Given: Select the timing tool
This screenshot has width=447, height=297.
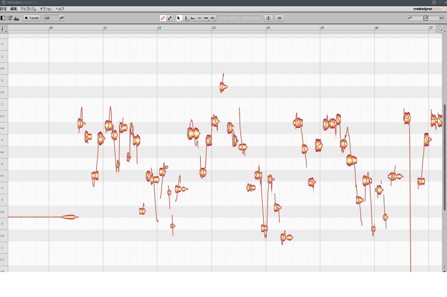Looking at the screenshot, I should pyautogui.click(x=206, y=18).
